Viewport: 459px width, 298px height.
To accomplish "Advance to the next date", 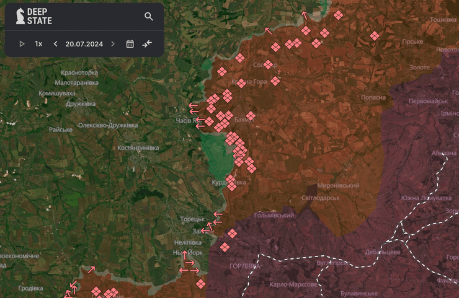I will pyautogui.click(x=113, y=44).
